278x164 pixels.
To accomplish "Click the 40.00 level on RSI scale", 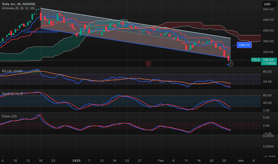I will [x=267, y=82].
